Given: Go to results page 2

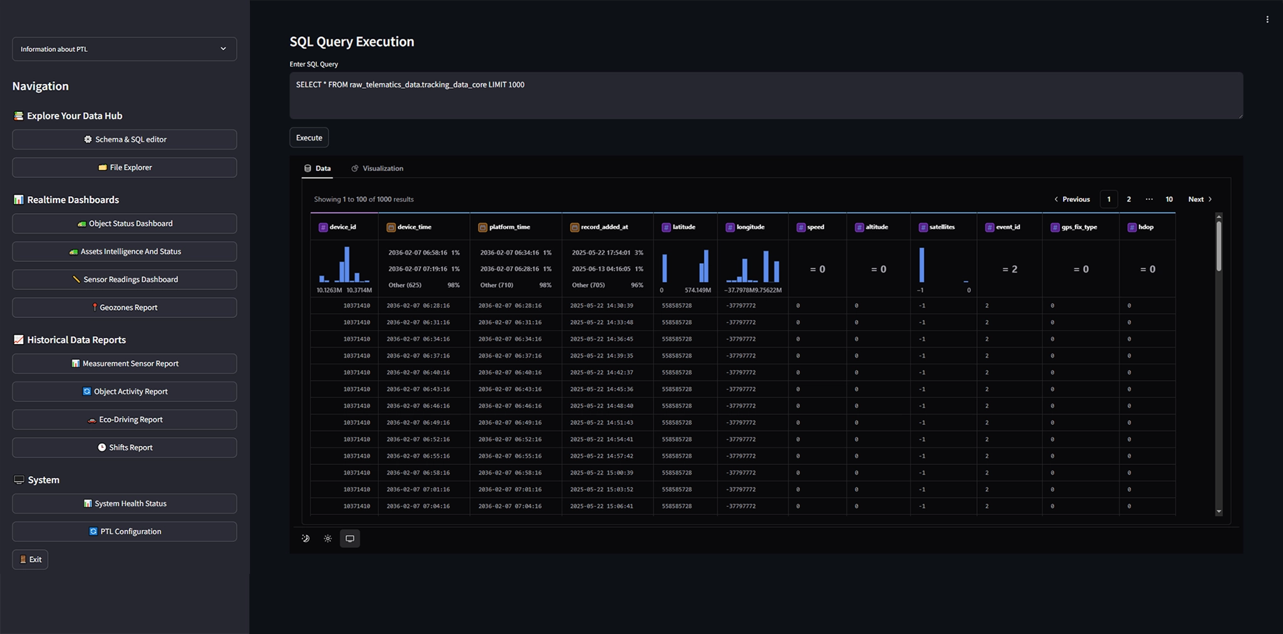Looking at the screenshot, I should (1129, 199).
